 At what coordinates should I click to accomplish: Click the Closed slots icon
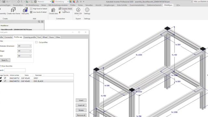pos(53,10)
